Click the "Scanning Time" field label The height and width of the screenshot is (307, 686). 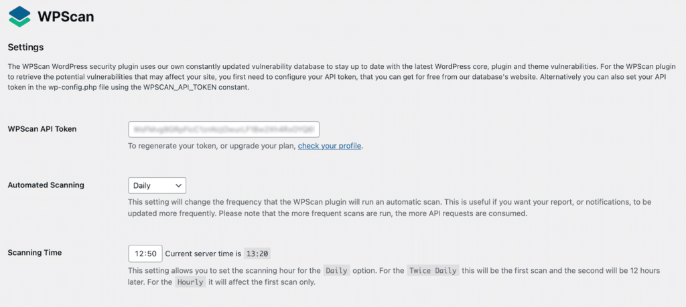tap(35, 253)
